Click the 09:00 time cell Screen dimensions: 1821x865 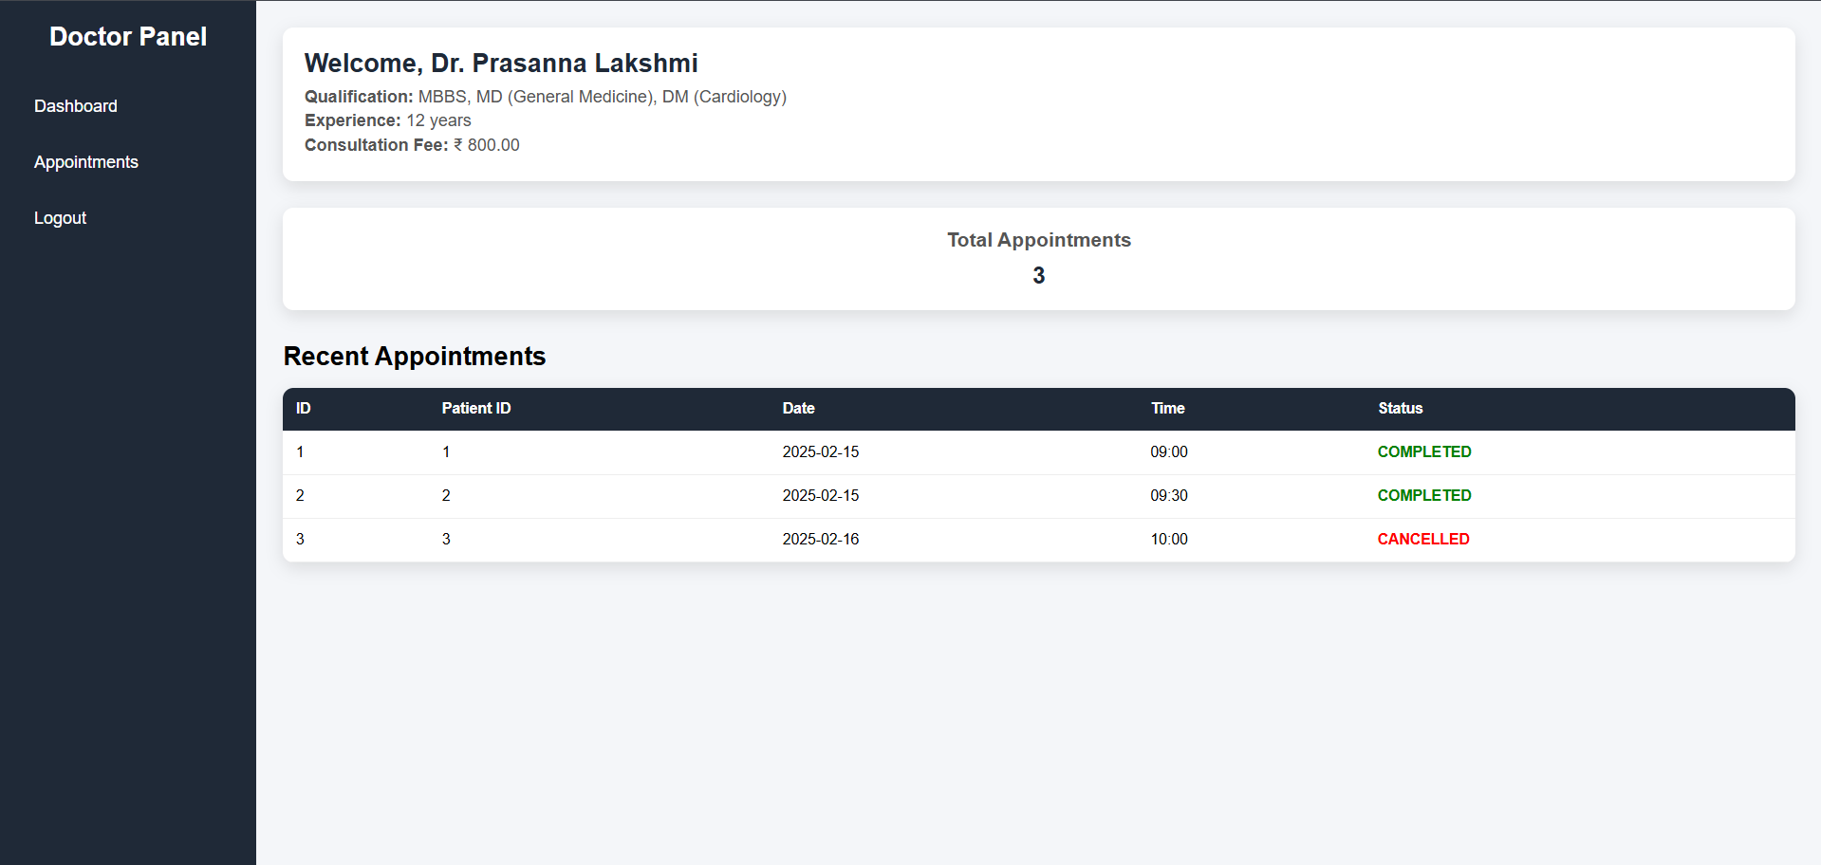(1169, 452)
